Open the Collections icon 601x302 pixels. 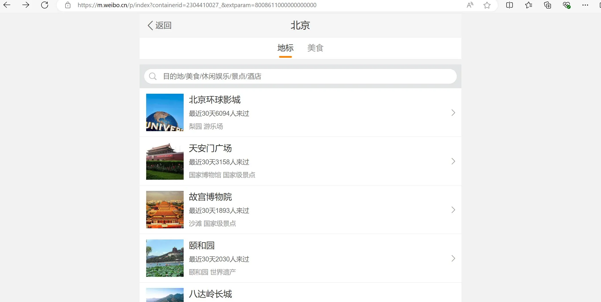[547, 5]
